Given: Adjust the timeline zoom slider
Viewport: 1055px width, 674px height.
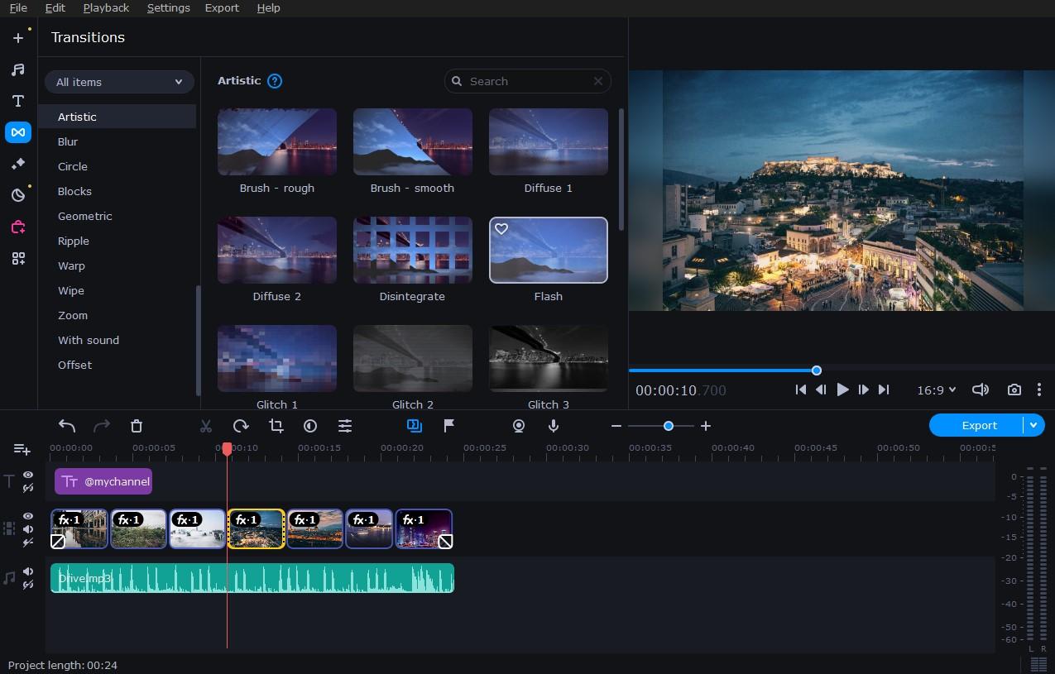Looking at the screenshot, I should (668, 426).
